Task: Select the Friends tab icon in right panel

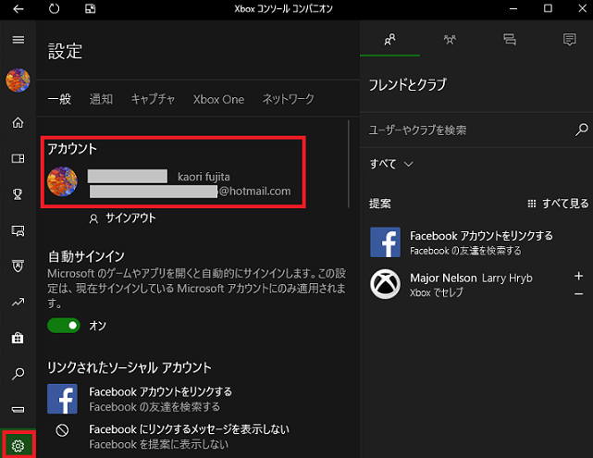Action: tap(389, 40)
